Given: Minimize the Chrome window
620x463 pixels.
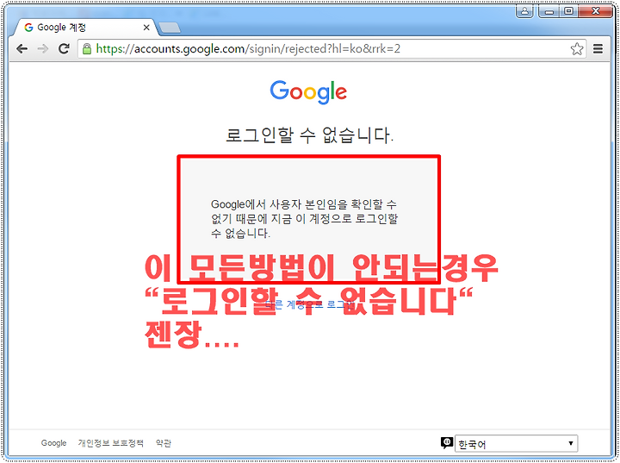Looking at the screenshot, I should [549, 11].
